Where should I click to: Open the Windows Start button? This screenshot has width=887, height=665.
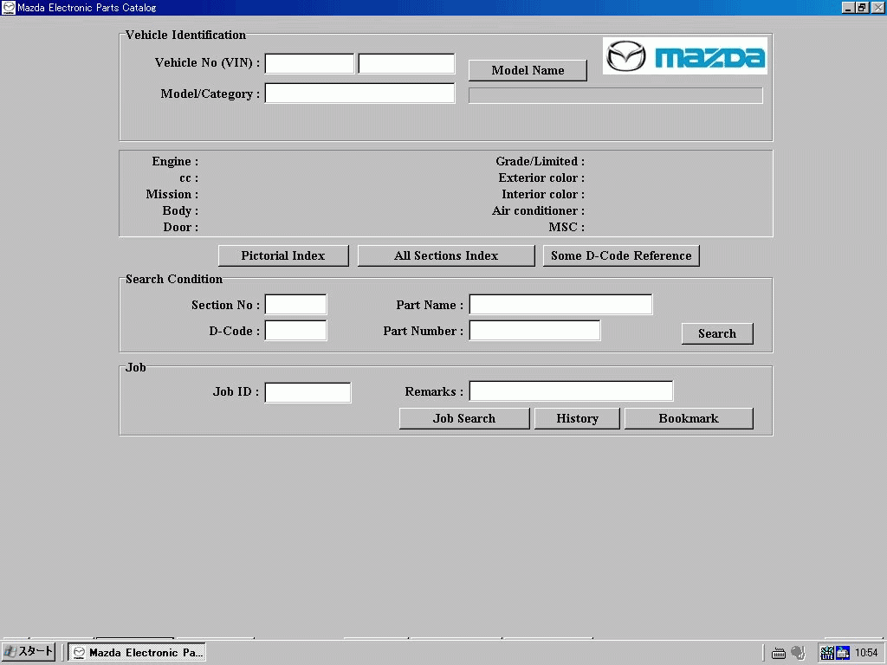(x=29, y=652)
